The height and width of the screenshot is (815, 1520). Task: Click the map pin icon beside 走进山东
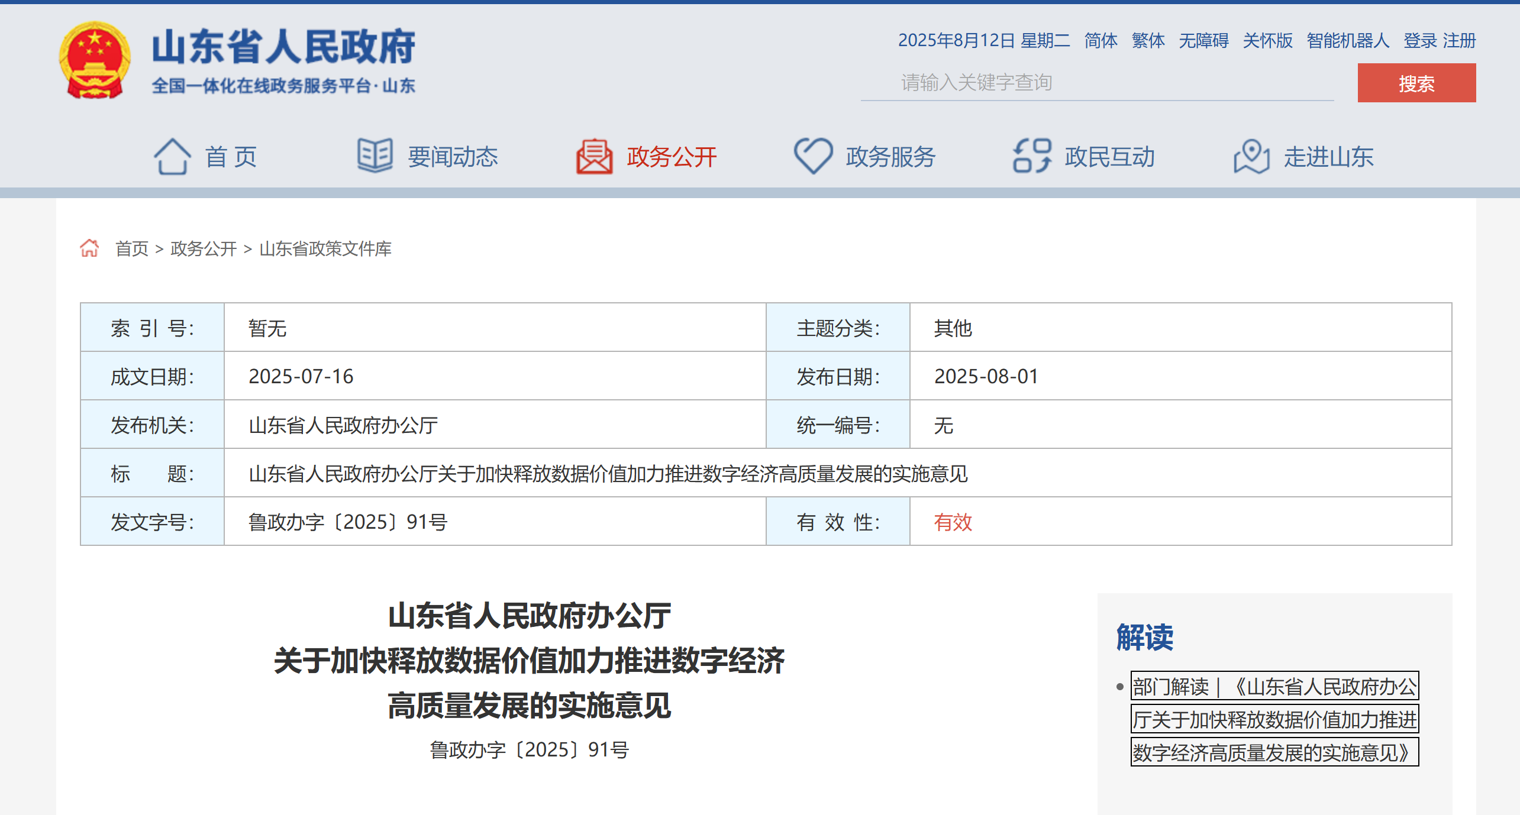[1251, 157]
